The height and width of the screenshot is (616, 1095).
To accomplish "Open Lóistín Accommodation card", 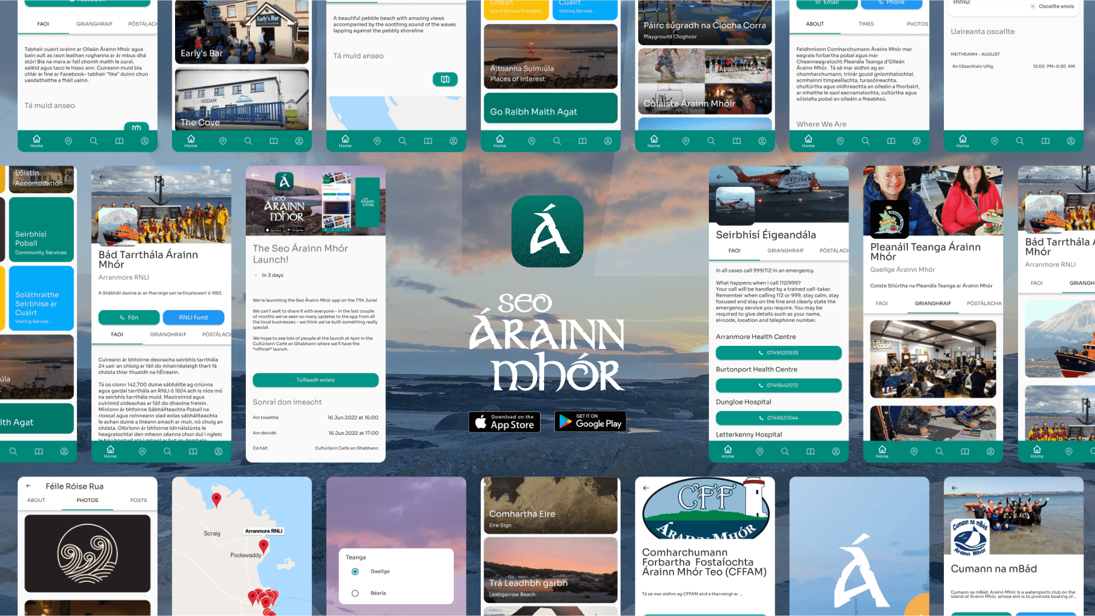I will [x=41, y=180].
